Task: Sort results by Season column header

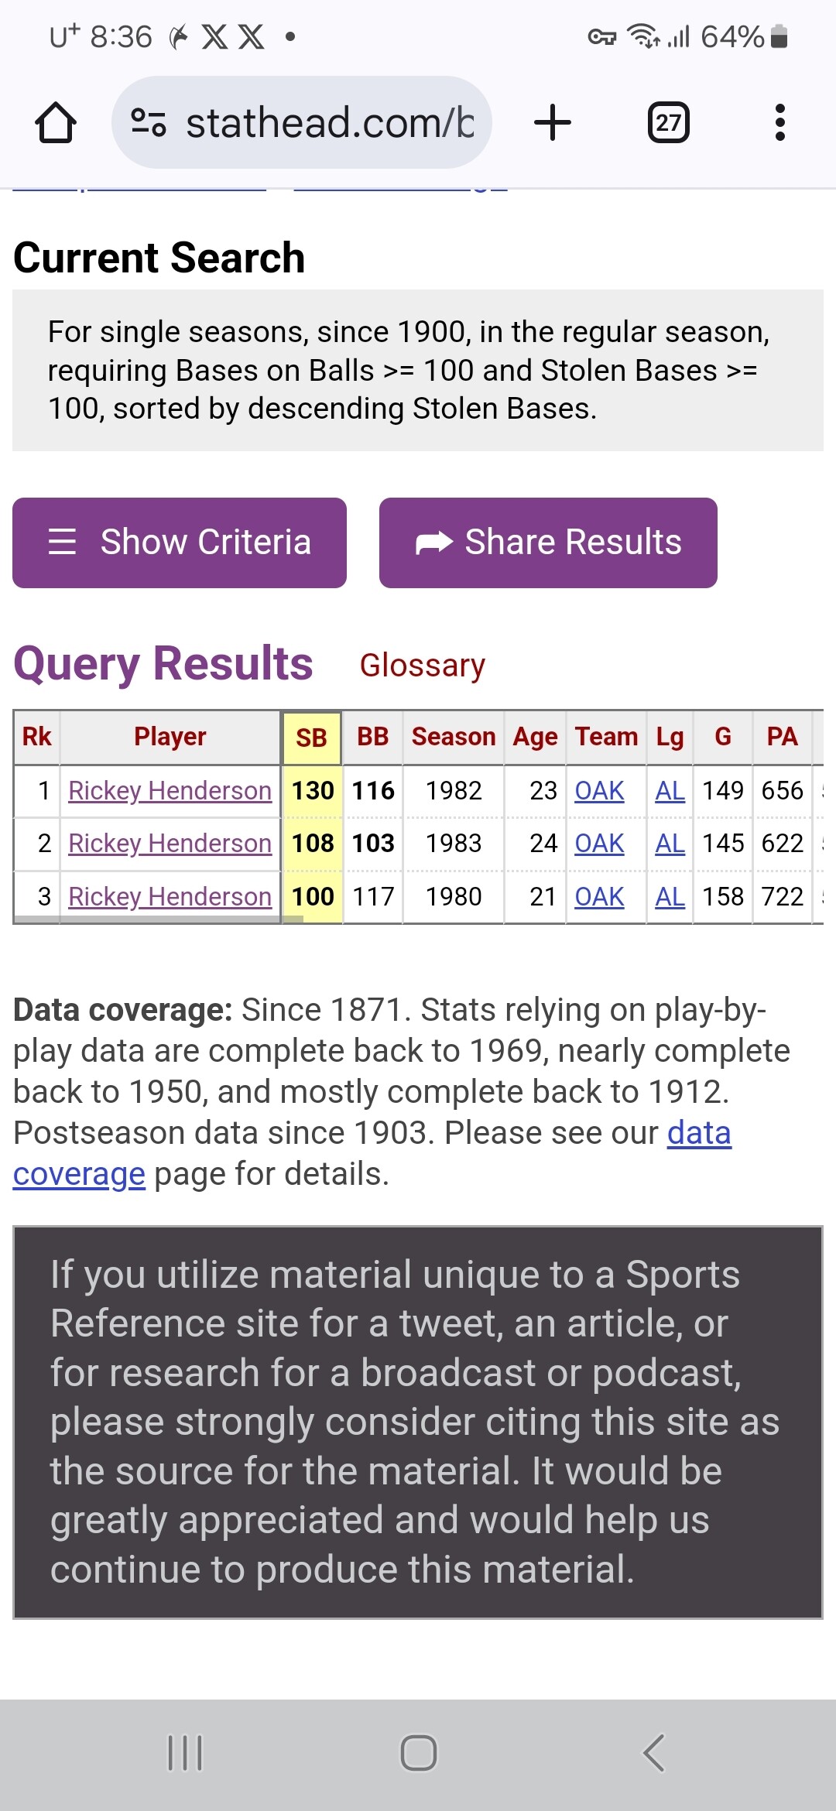Action: pos(454,737)
